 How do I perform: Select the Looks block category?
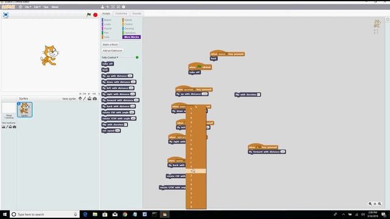[x=107, y=24]
